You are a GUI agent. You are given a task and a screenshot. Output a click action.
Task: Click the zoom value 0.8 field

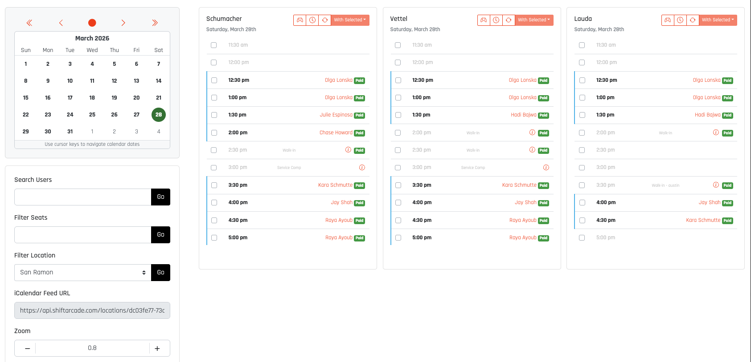pyautogui.click(x=92, y=348)
